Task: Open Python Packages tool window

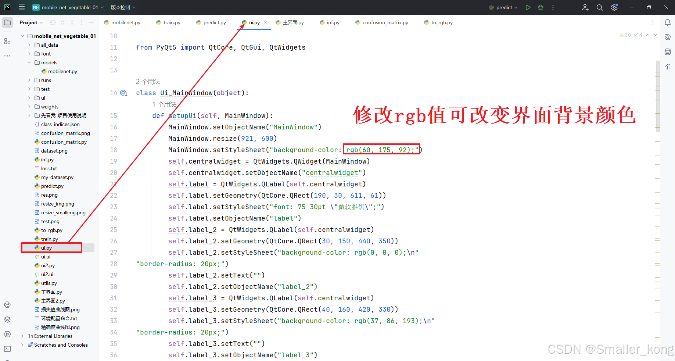Action: coord(7,319)
